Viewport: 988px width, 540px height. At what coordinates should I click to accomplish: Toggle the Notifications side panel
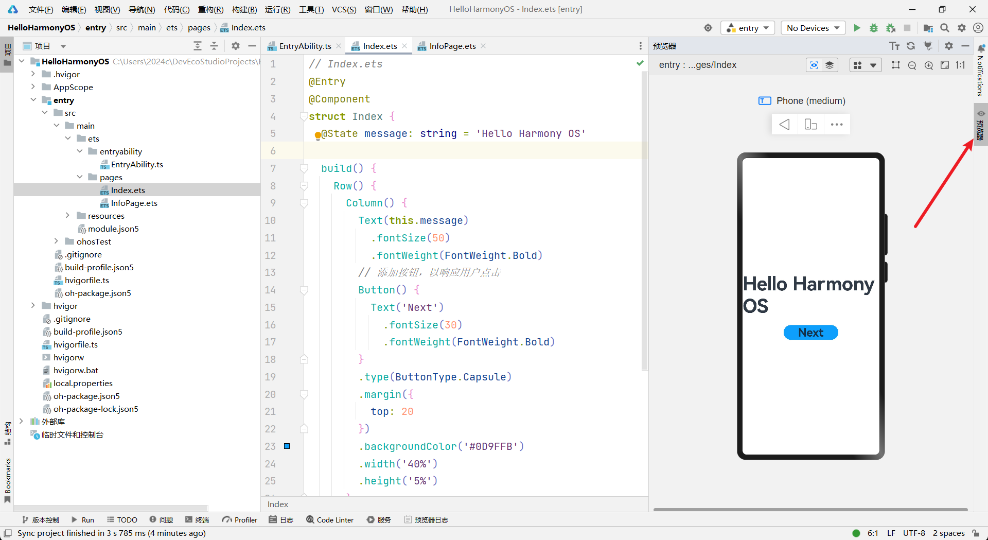point(981,71)
